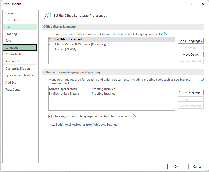Click Set as Preferred under authoring languages
The image size is (209, 172).
(x=191, y=106)
